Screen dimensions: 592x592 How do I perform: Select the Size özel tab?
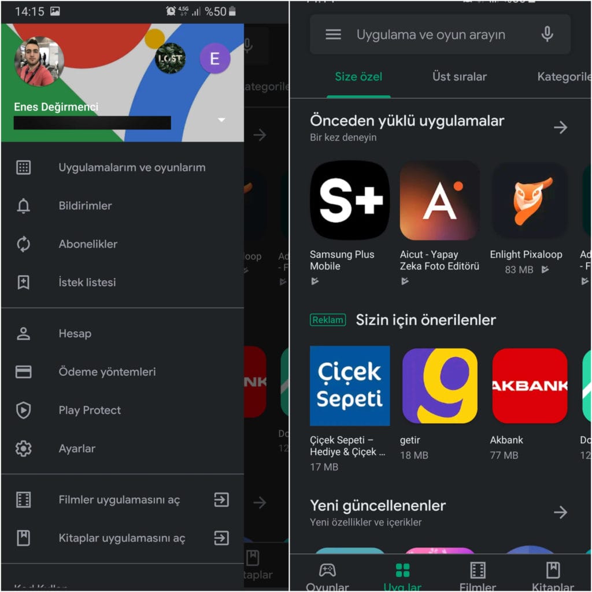(x=358, y=77)
